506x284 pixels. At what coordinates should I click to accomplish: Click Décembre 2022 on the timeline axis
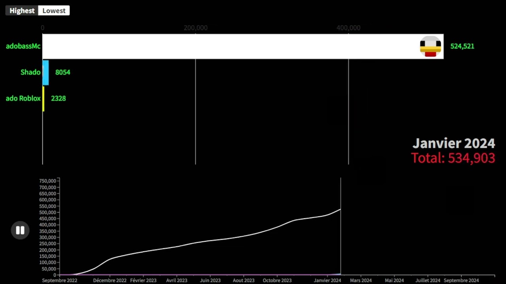pos(110,280)
